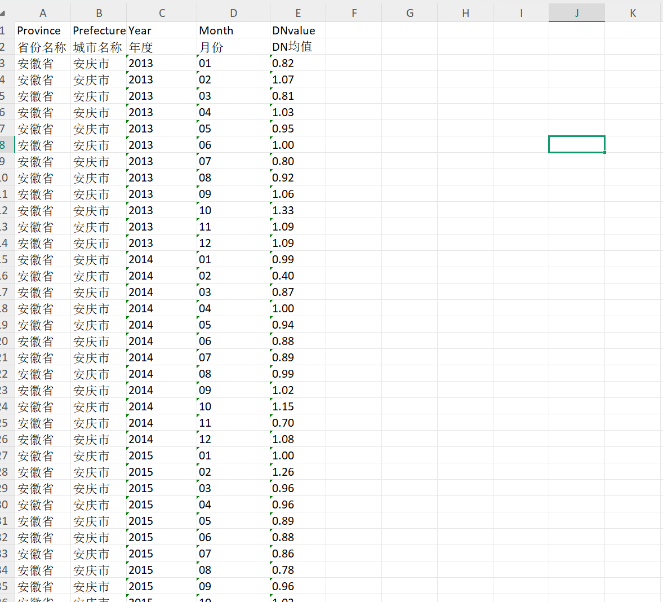Select column H header

pos(465,13)
